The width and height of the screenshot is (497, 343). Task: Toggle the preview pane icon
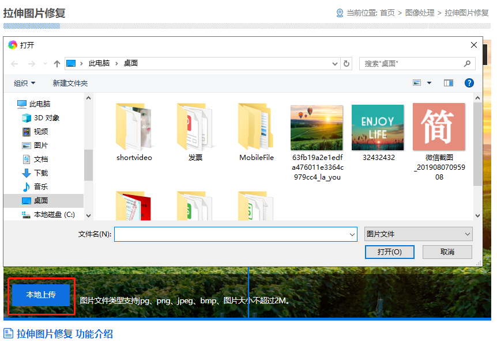point(449,83)
